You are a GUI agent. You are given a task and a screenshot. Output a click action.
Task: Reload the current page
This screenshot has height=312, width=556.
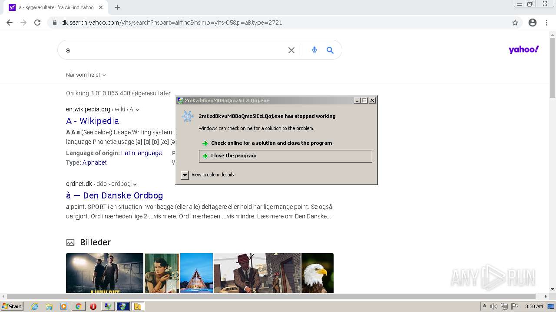coord(37,23)
